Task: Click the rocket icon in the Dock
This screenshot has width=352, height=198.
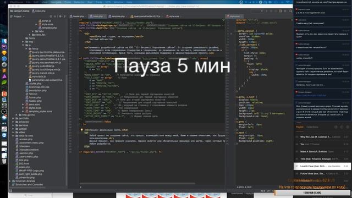Action: click(x=4, y=65)
